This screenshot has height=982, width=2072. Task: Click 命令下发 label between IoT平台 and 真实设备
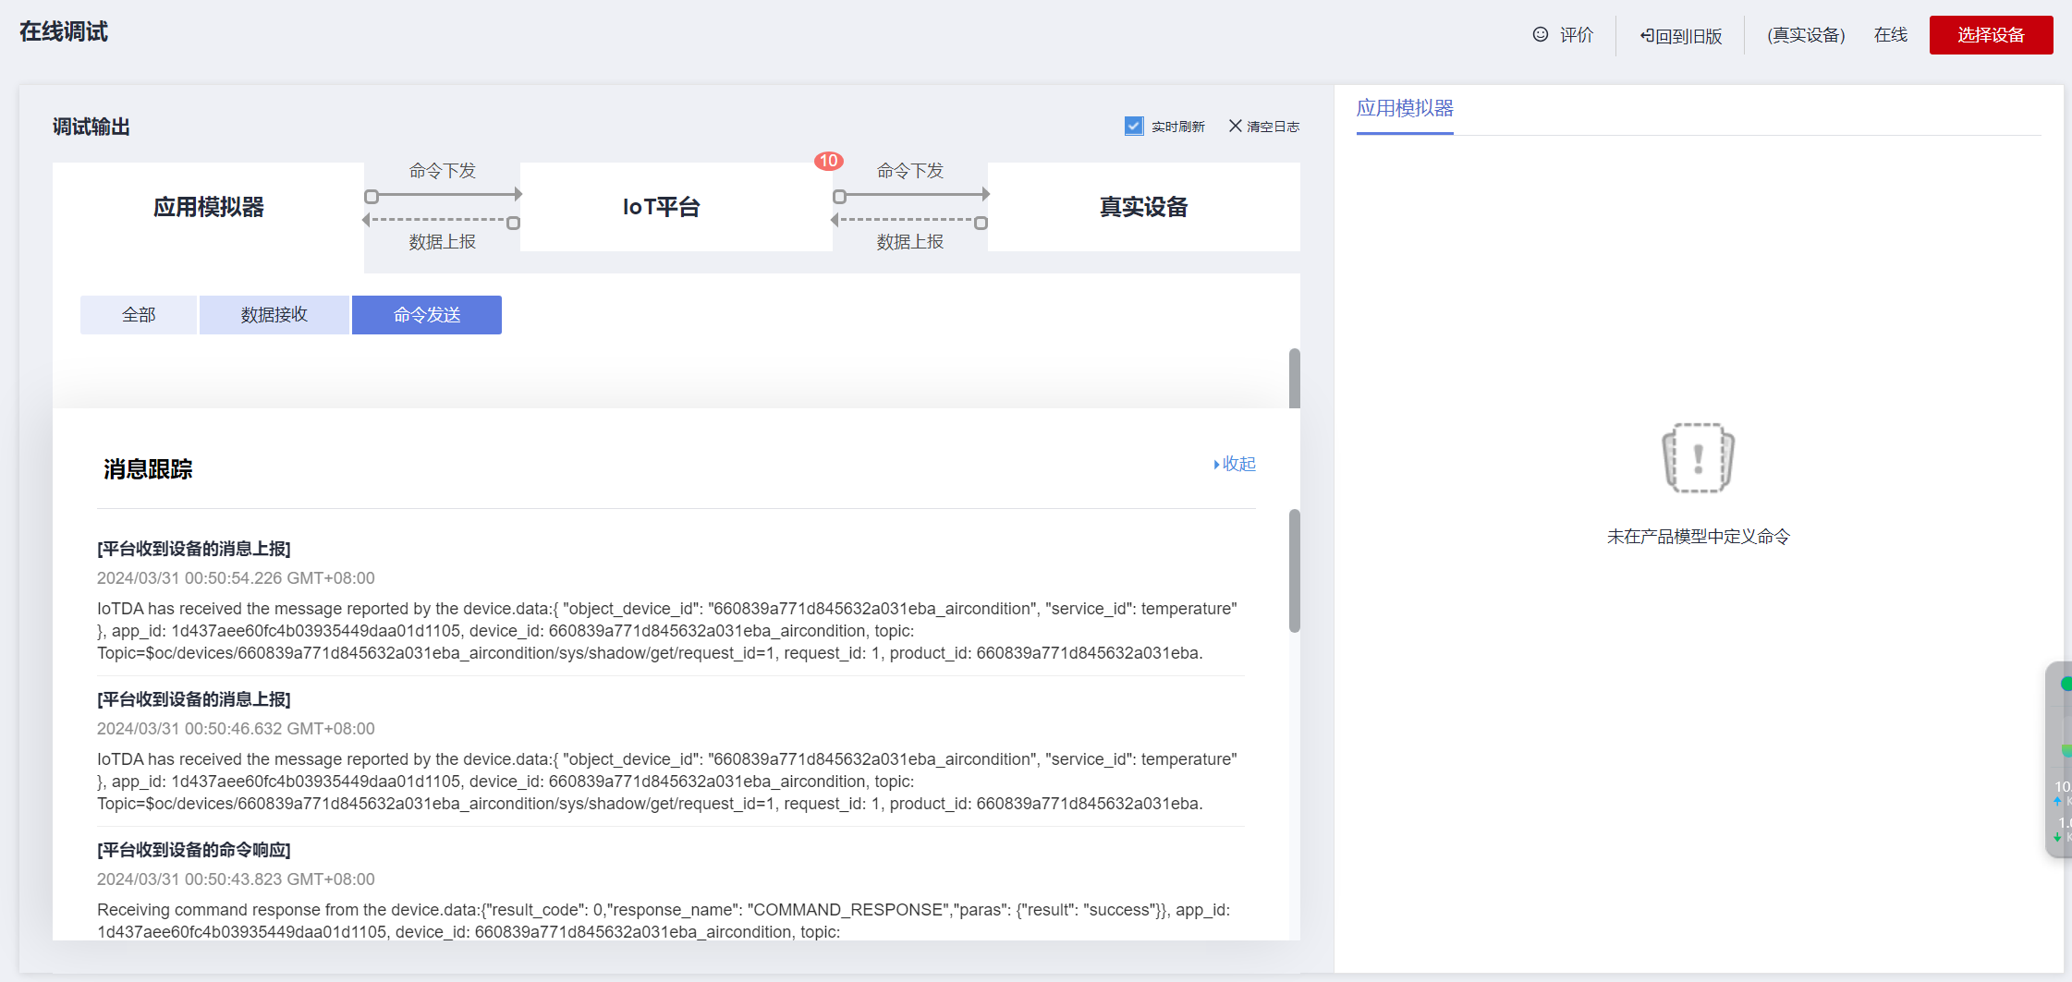(x=910, y=171)
